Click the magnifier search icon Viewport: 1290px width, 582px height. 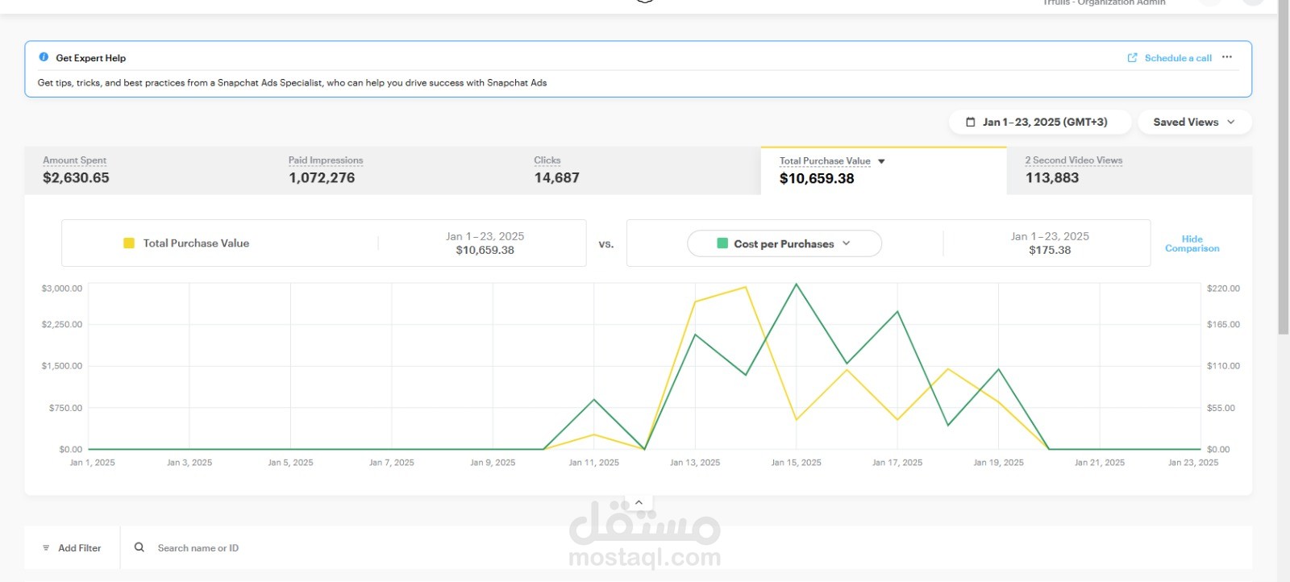point(139,547)
